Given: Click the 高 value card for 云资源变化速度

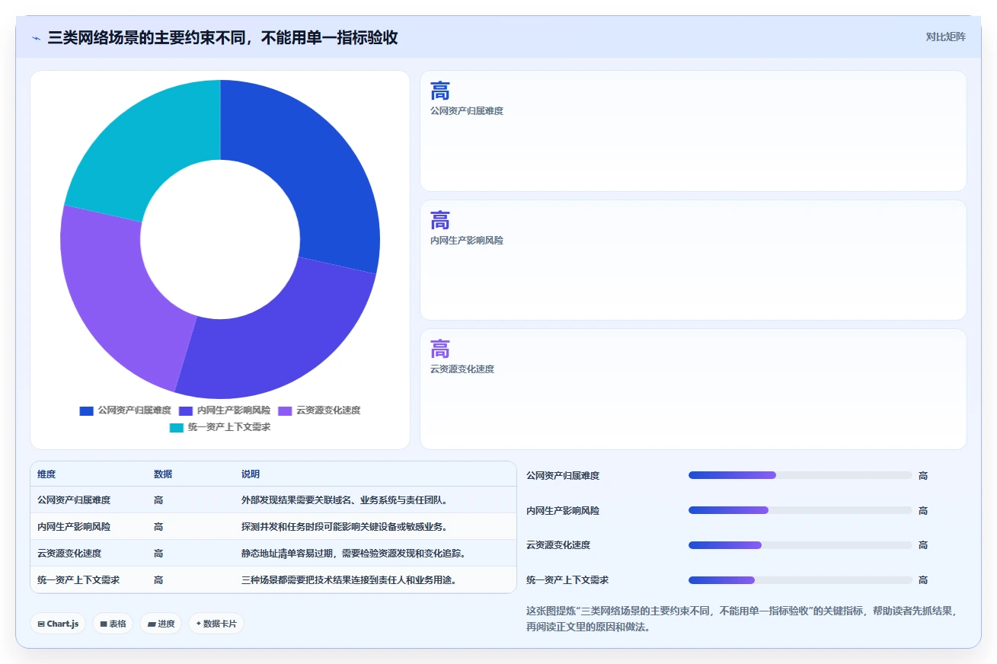Looking at the screenshot, I should click(693, 389).
